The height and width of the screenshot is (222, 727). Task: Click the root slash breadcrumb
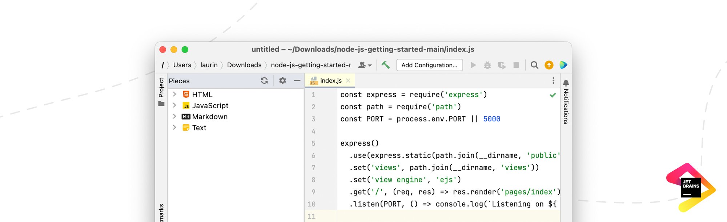pos(162,65)
